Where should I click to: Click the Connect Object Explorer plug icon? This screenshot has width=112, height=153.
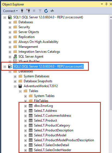[x=22, y=11]
